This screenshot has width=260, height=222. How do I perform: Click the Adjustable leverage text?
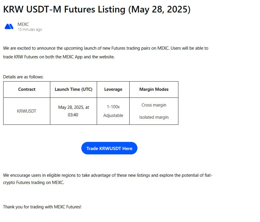pos(113,115)
